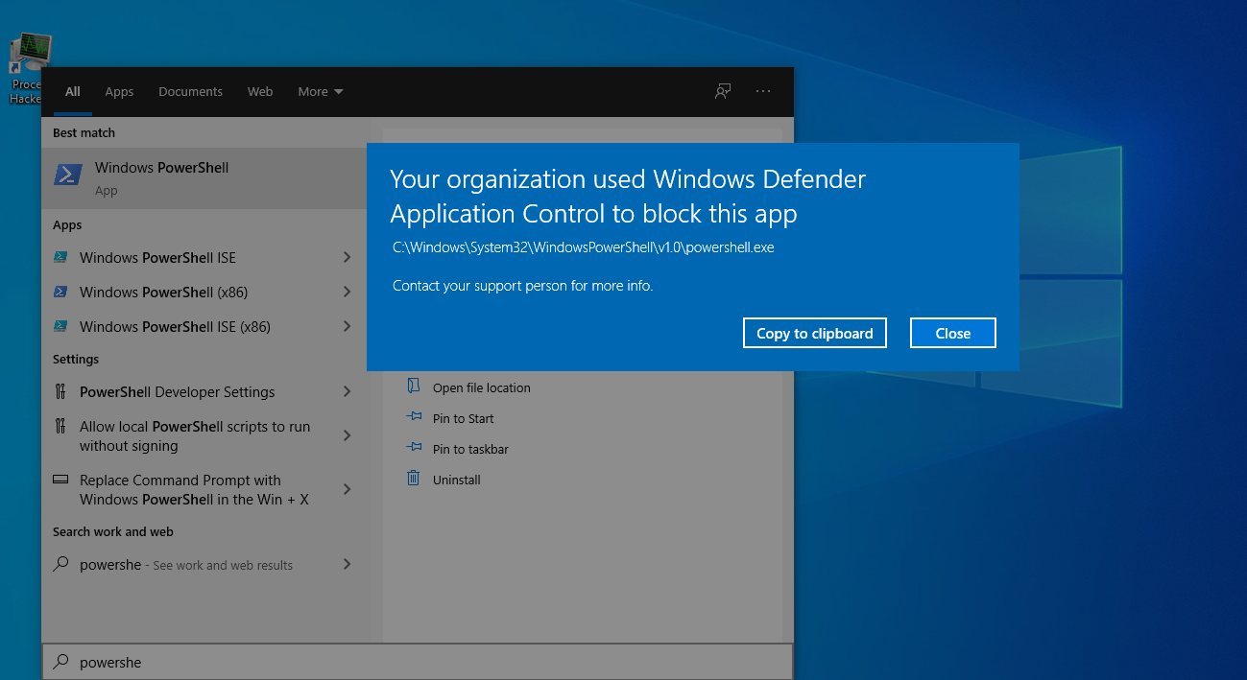
Task: Expand Windows PowerShell (x86) options arrow
Action: 348,292
